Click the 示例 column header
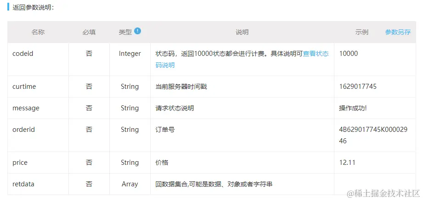 [x=362, y=33]
